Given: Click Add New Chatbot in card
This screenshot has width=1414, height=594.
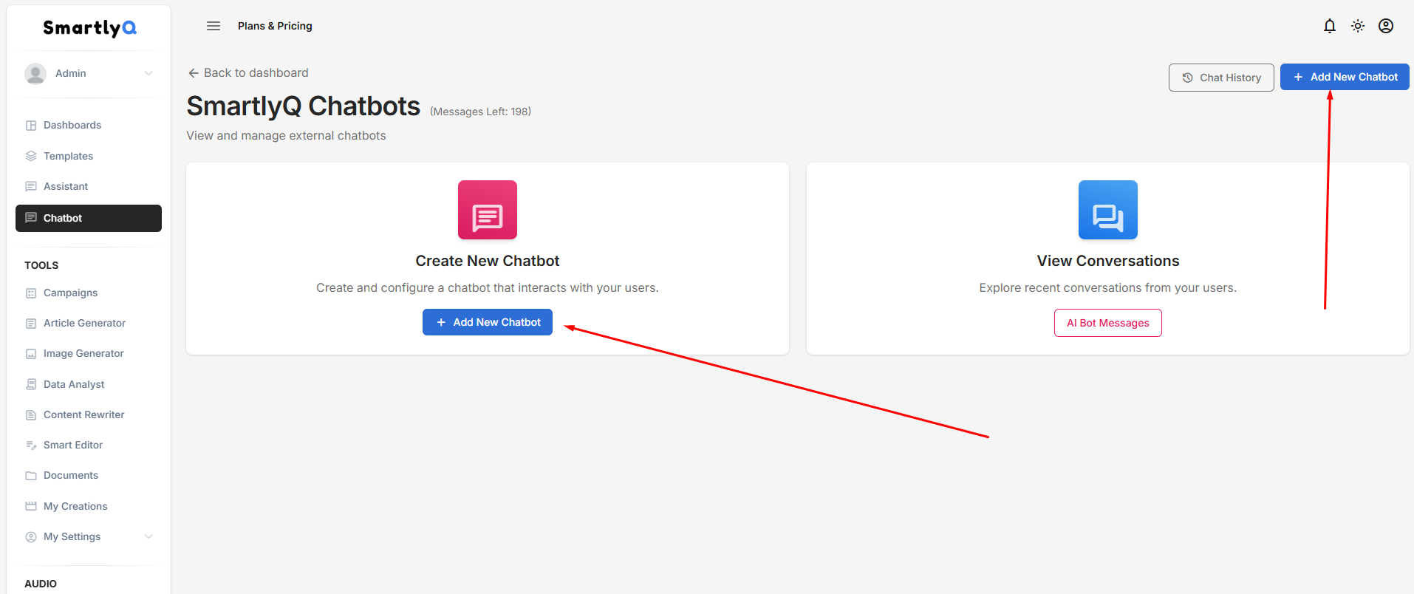Looking at the screenshot, I should [x=488, y=322].
